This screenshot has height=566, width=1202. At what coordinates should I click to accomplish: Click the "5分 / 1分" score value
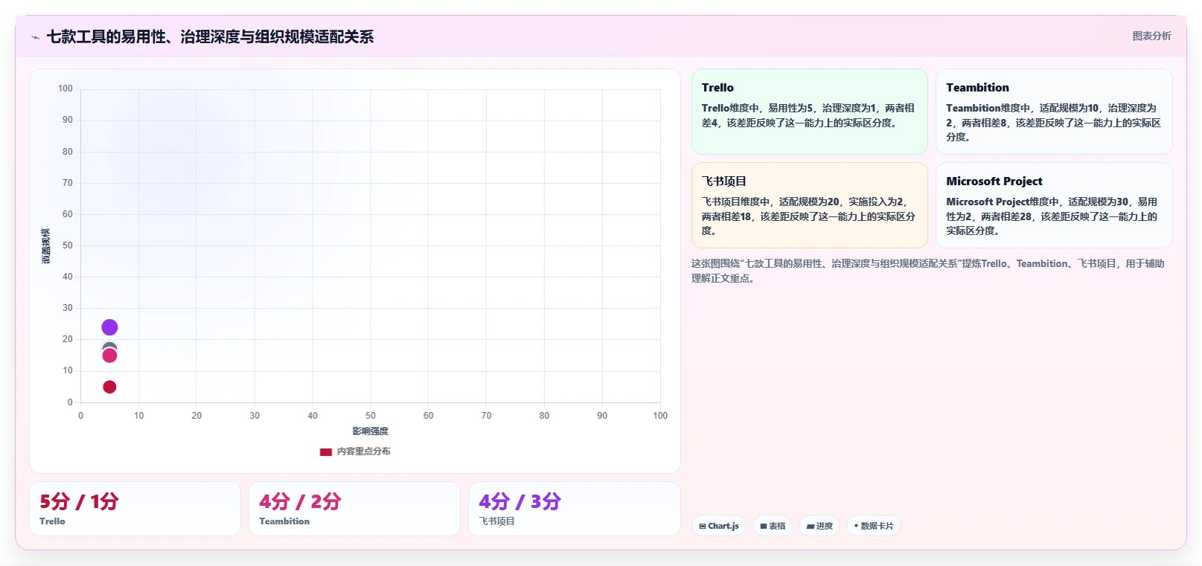(x=79, y=501)
